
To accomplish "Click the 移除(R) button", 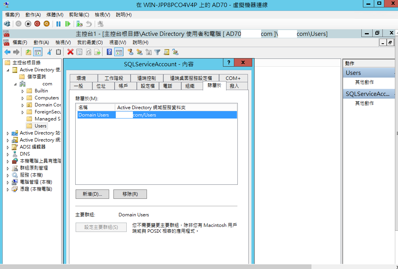I will coord(130,194).
